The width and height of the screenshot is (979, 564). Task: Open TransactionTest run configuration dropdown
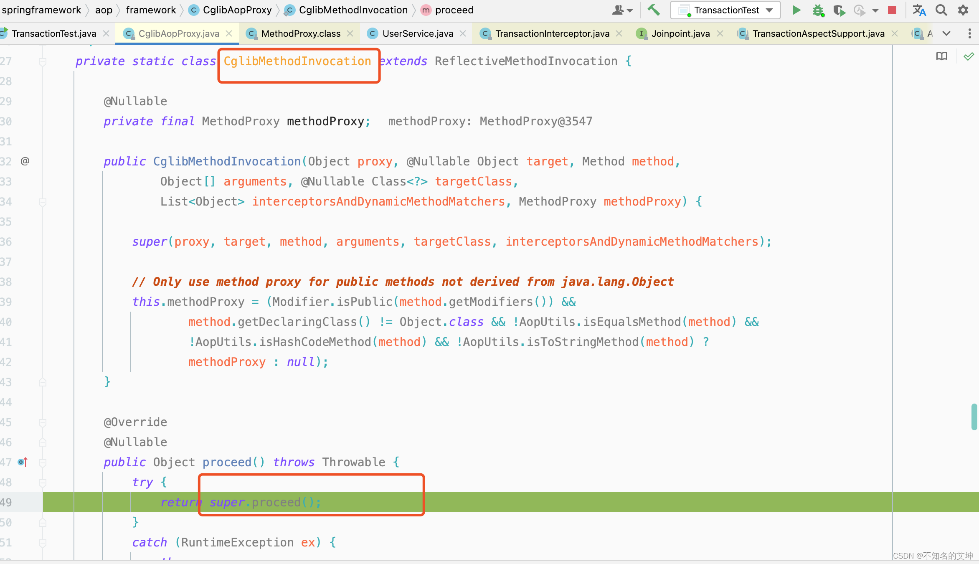point(725,10)
